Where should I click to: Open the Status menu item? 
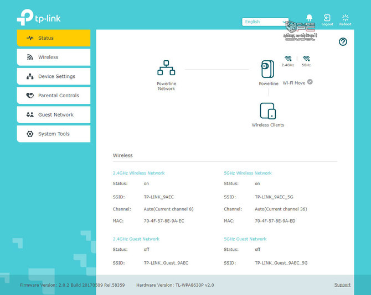(54, 38)
